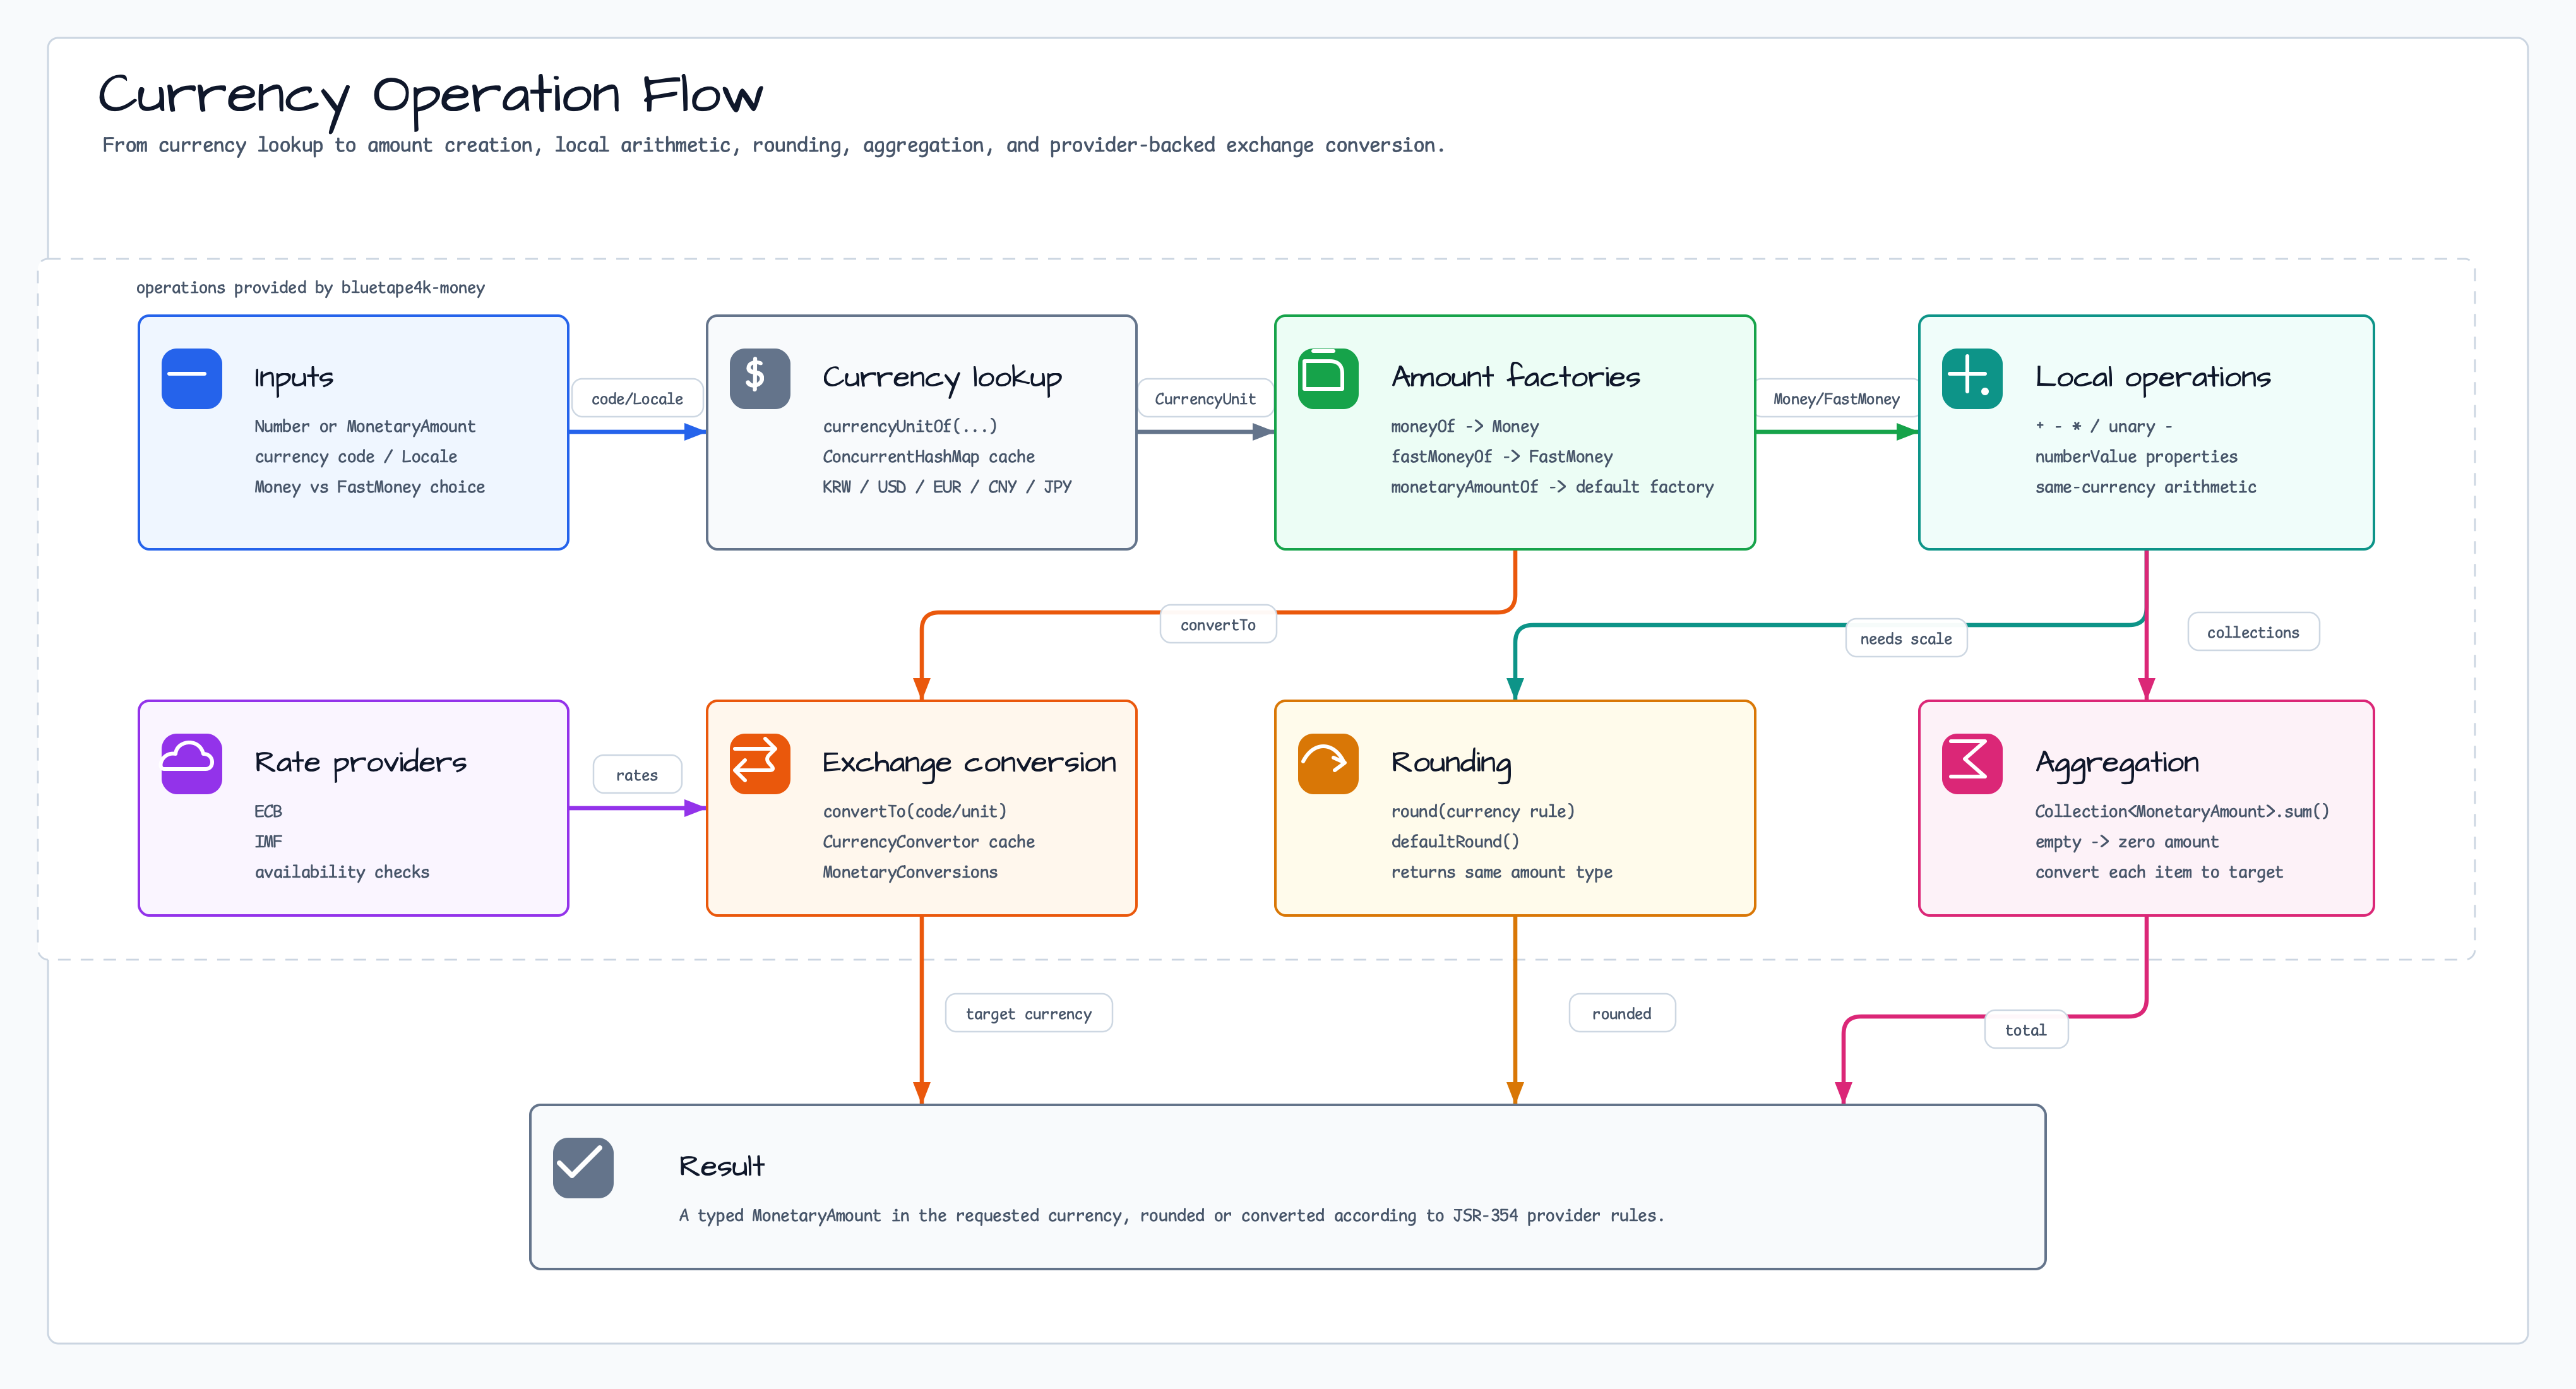Click the convertTo edge label
2576x1389 pixels.
pyautogui.click(x=1217, y=624)
